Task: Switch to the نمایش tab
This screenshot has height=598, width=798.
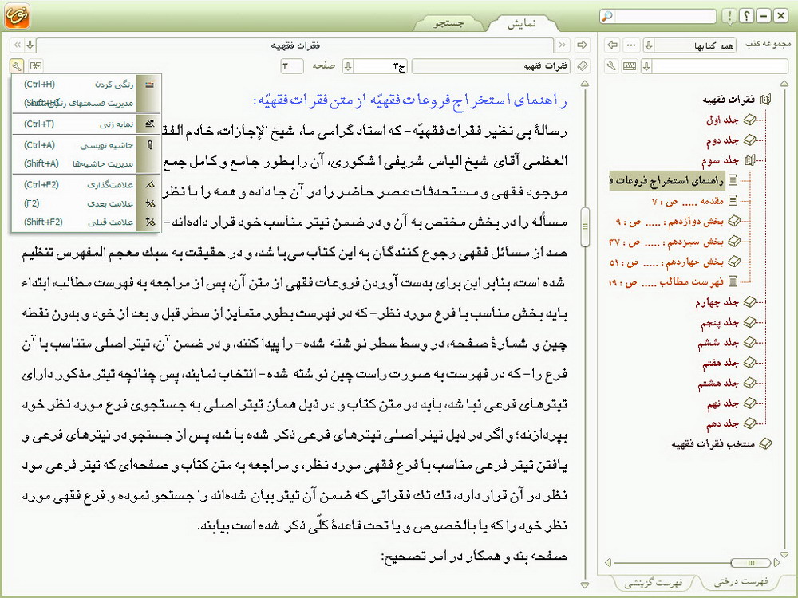Action: (x=522, y=23)
